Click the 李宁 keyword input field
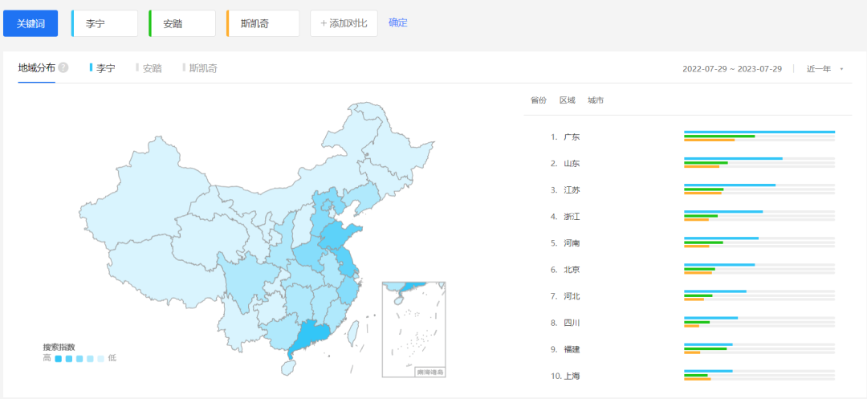Viewport: 867px width, 399px height. point(106,23)
